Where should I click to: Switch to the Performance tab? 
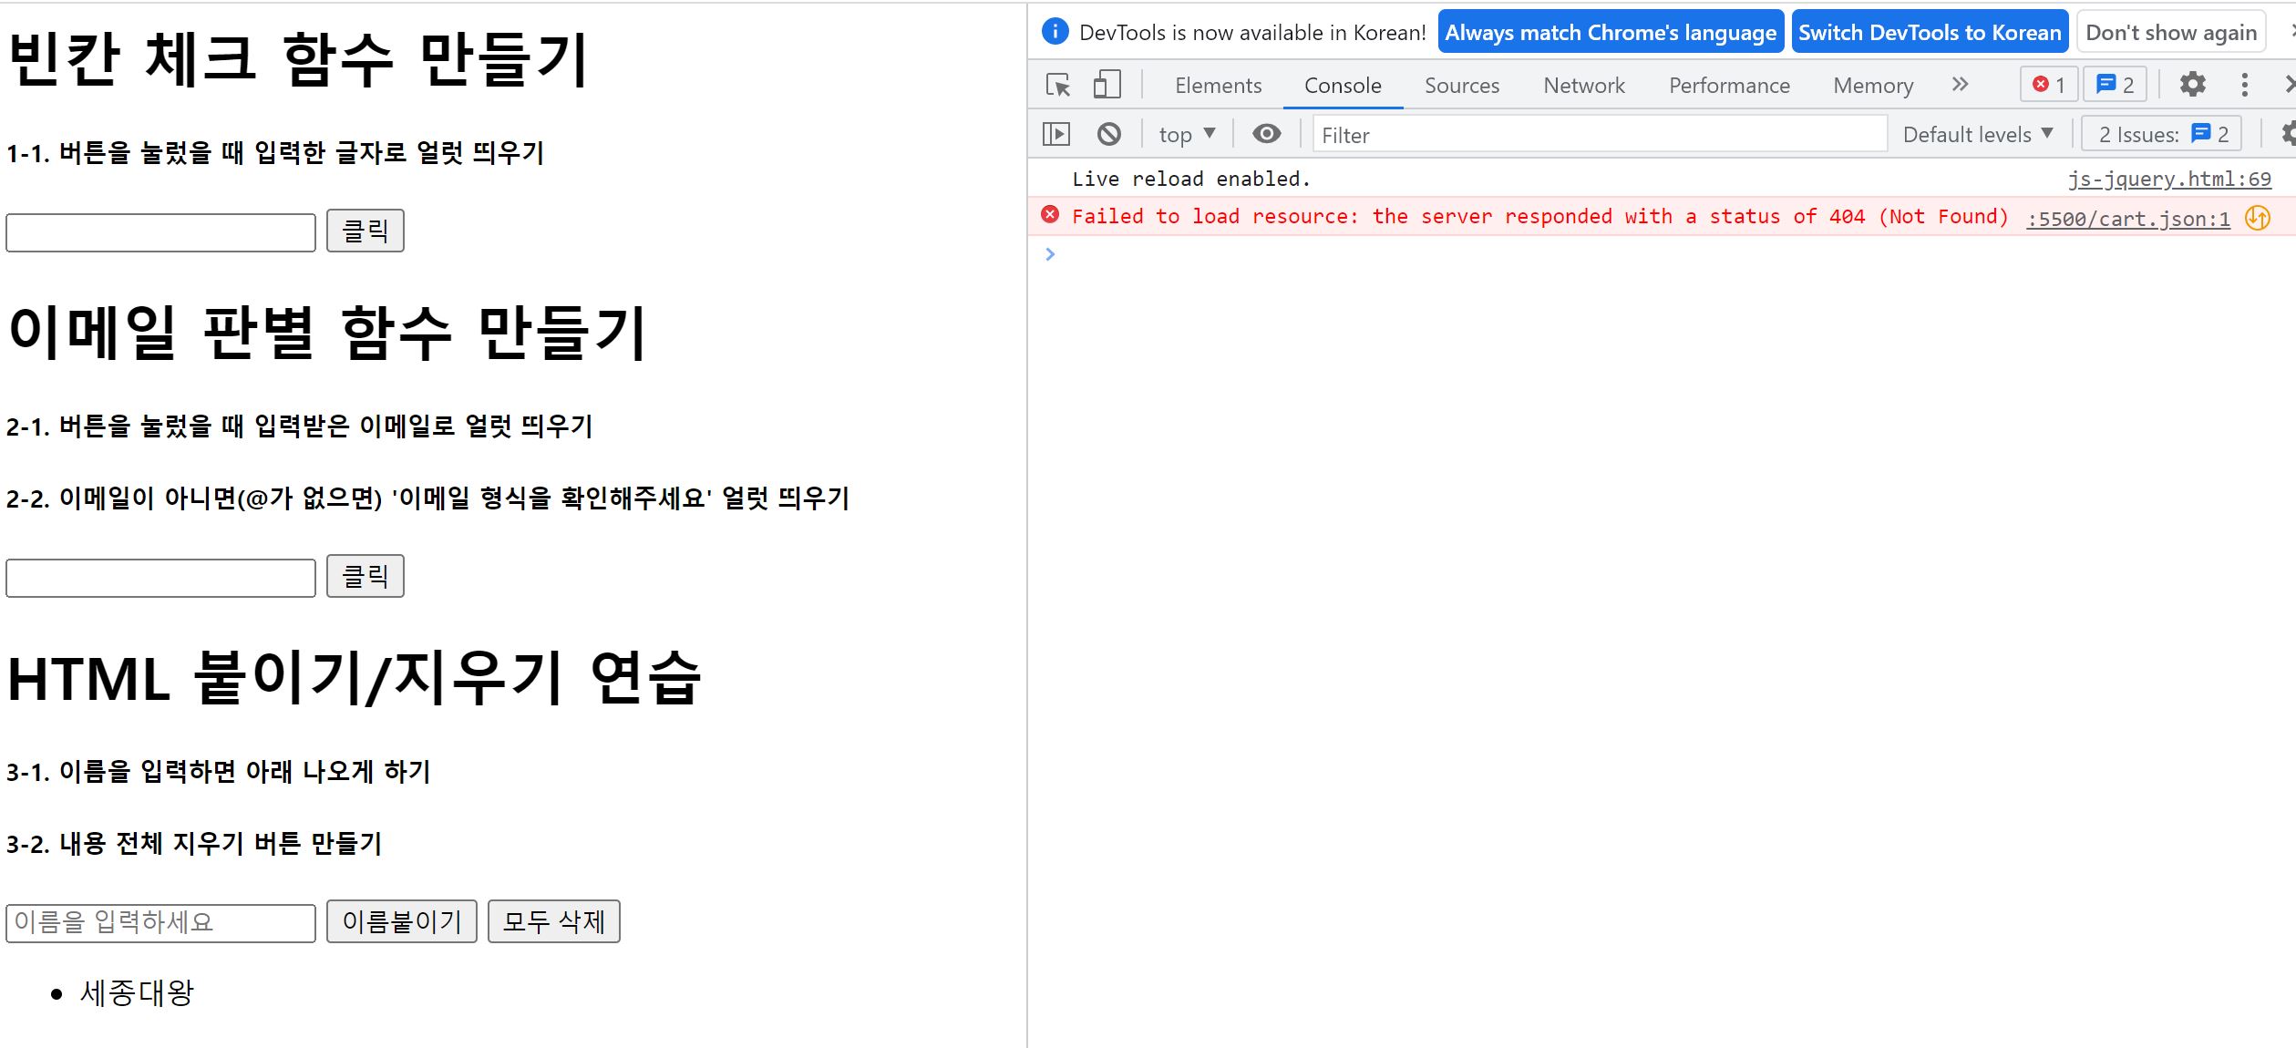pos(1729,86)
